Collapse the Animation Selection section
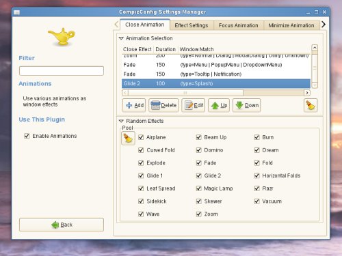The image size is (342, 256). (x=121, y=38)
